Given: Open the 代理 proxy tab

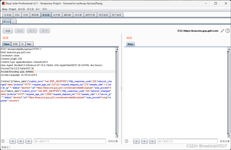Looking at the screenshot, I should (26, 15).
